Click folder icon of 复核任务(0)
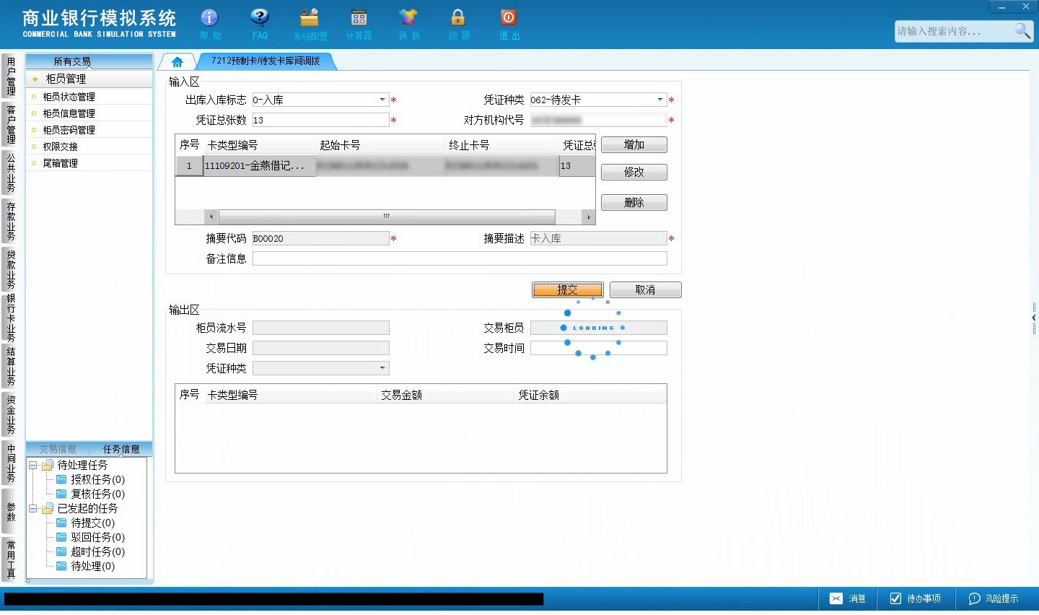 click(61, 494)
